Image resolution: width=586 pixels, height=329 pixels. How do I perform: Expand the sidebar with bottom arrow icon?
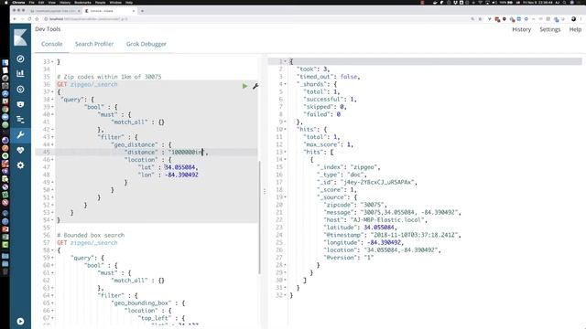20,321
